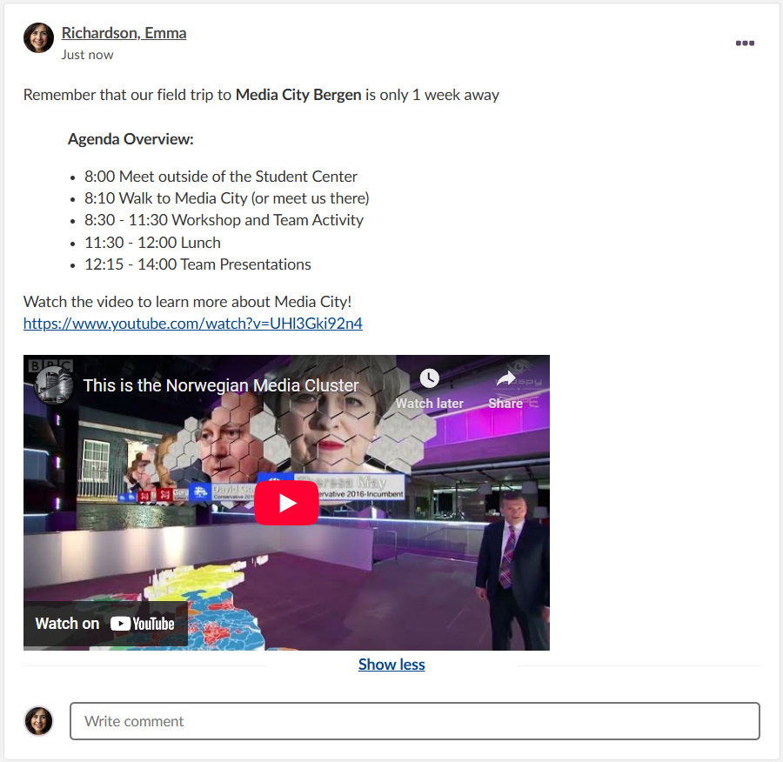Open the Richardson, Emma profile link
This screenshot has width=783, height=762.
124,33
